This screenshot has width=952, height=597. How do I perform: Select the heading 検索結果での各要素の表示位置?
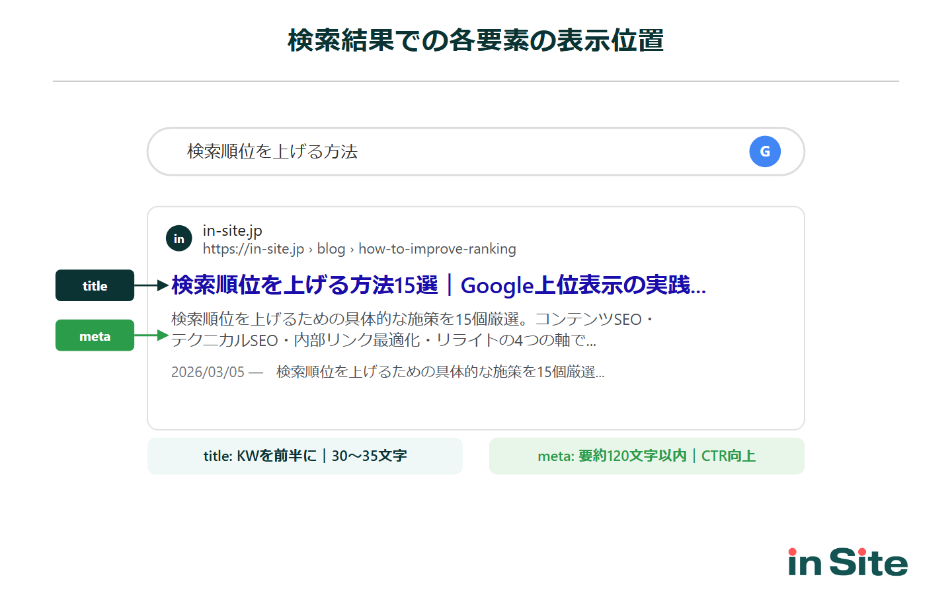[475, 40]
